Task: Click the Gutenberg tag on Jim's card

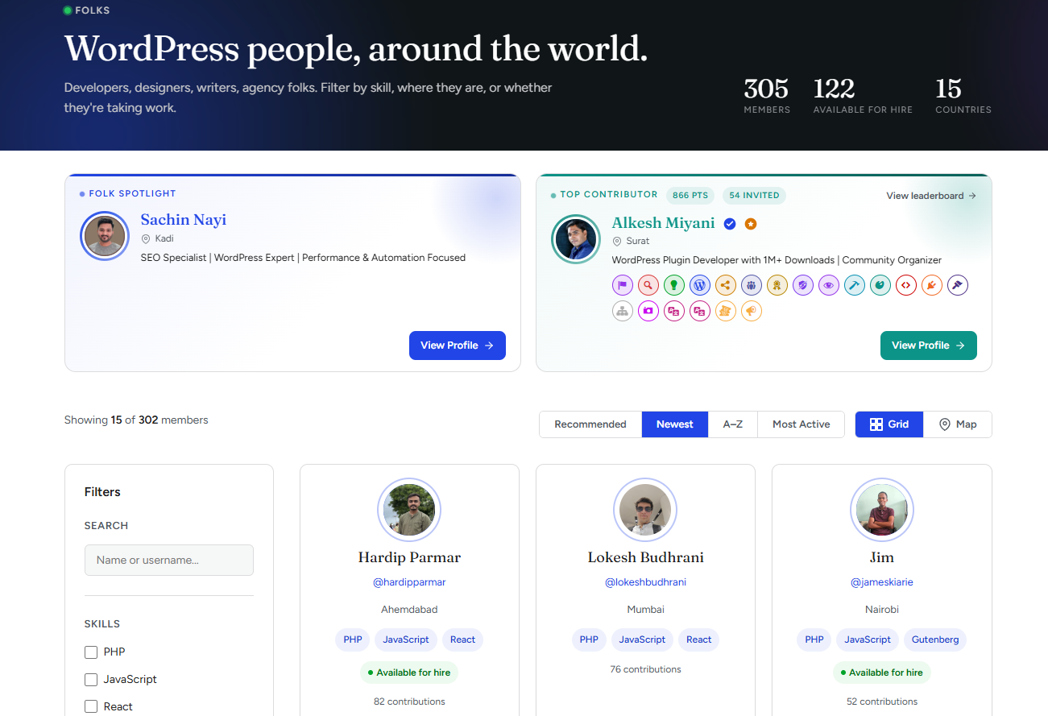Action: click(x=935, y=639)
